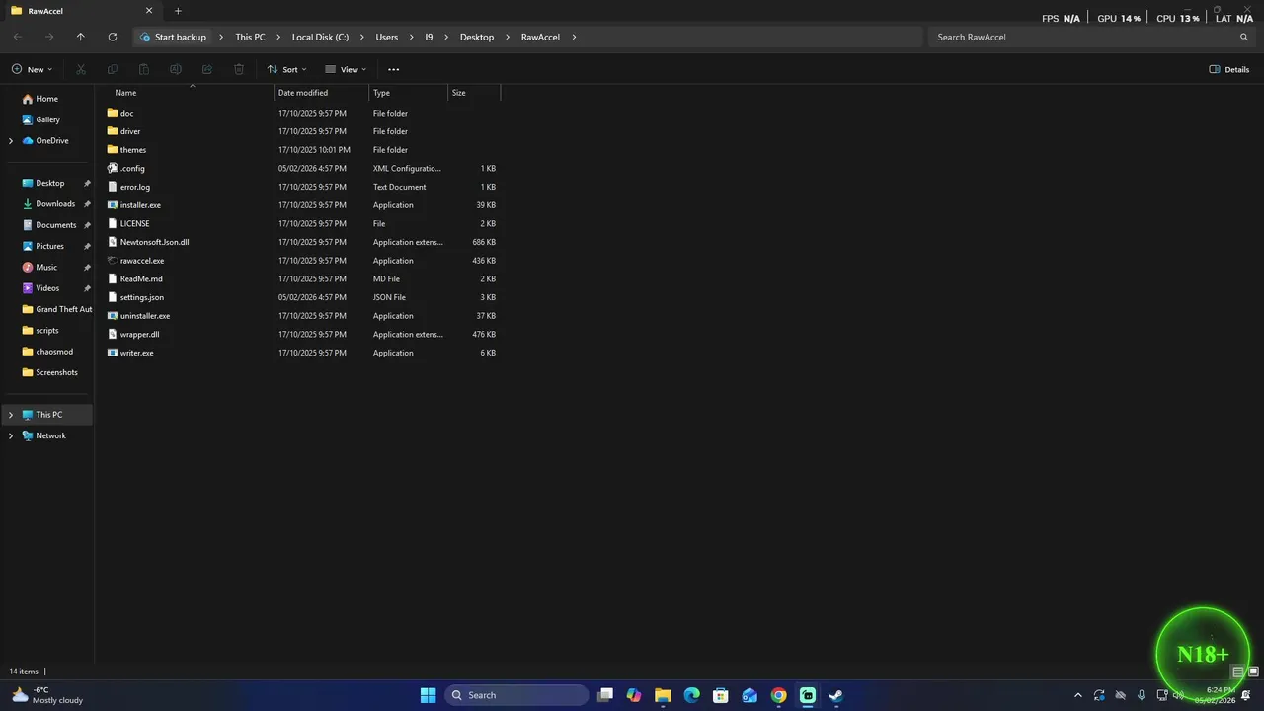
Task: Launch Microsoft Edge from taskbar
Action: click(x=691, y=695)
